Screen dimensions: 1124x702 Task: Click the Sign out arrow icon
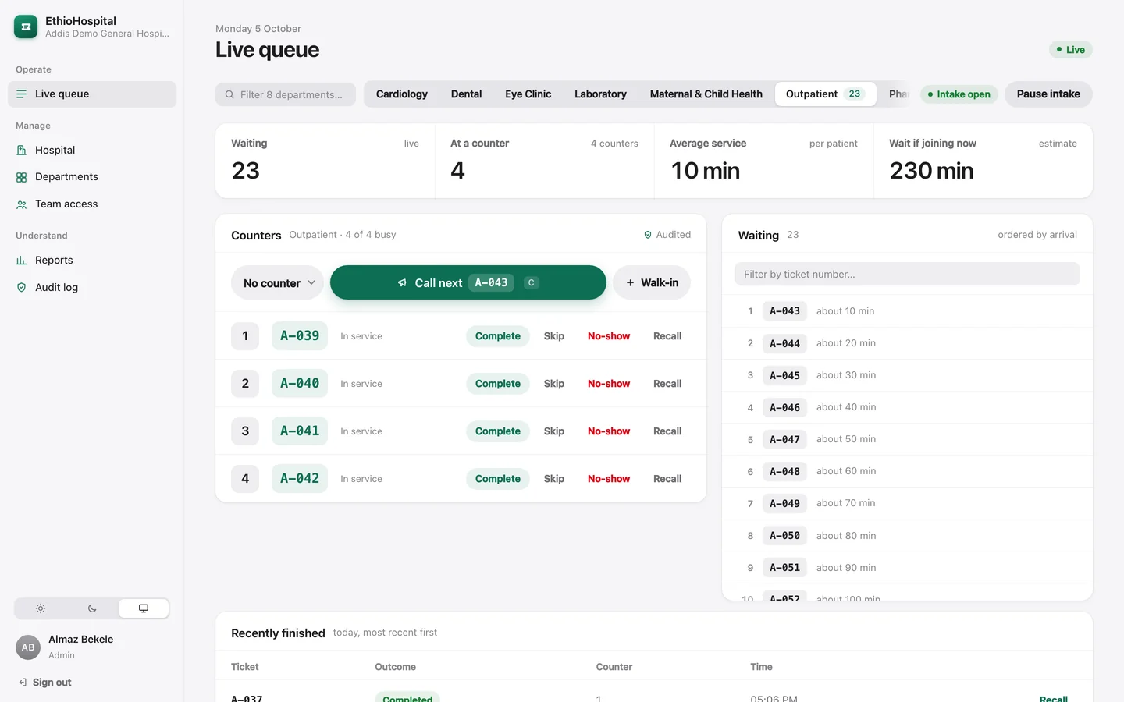(x=23, y=682)
